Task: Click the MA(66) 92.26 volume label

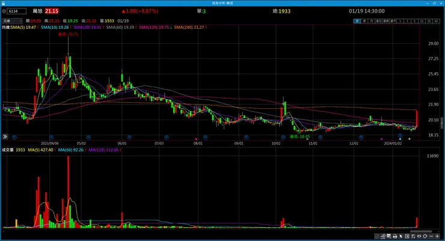Action: point(71,150)
